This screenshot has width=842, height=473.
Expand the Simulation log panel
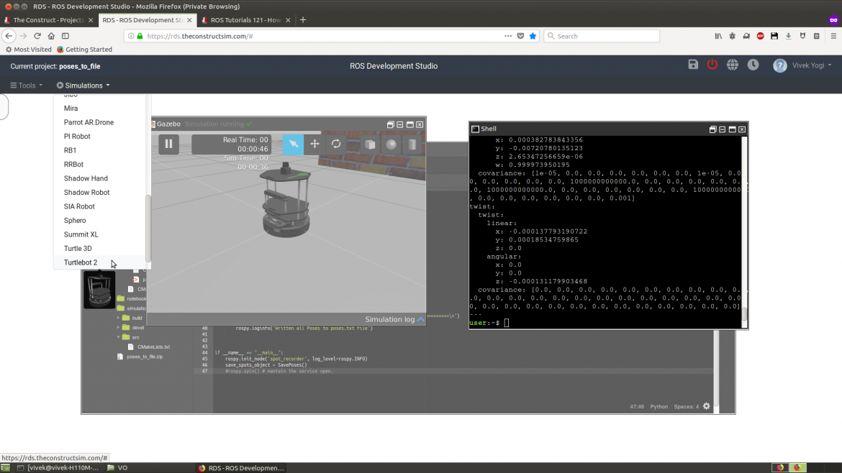pyautogui.click(x=394, y=319)
